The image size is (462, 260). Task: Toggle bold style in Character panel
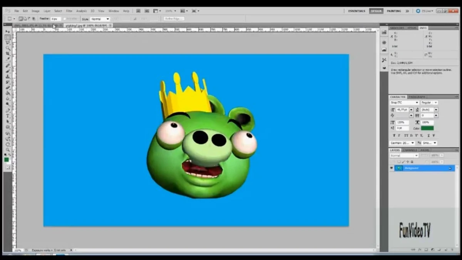pos(394,135)
